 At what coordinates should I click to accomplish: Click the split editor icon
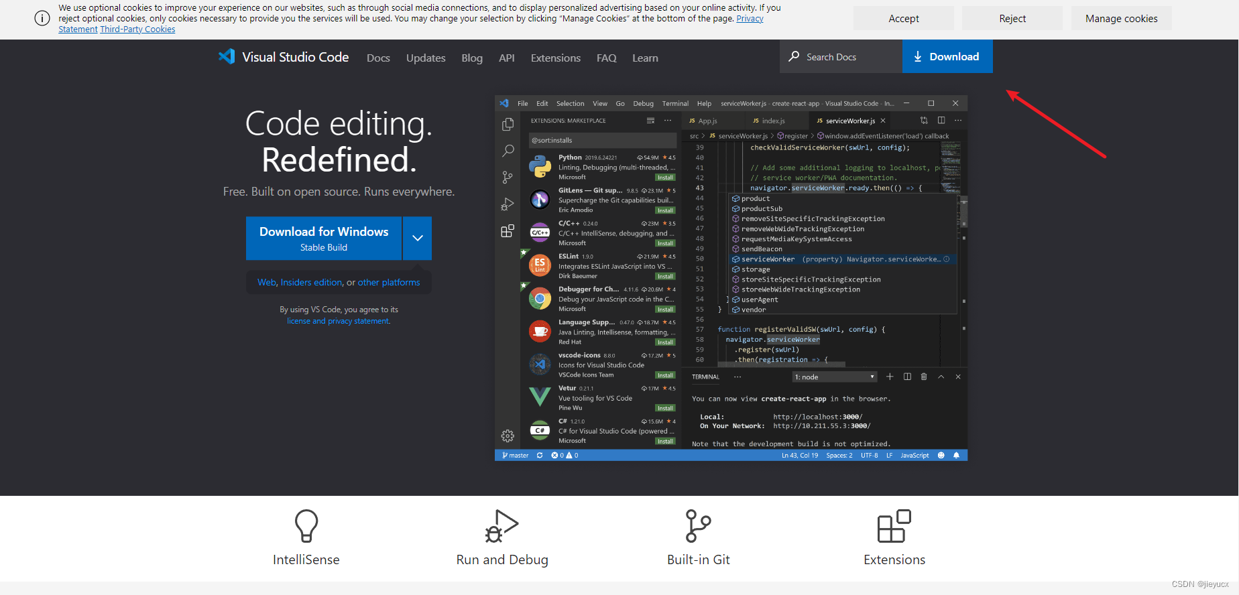(x=941, y=121)
